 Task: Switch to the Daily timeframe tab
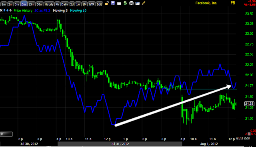click(65, 4)
